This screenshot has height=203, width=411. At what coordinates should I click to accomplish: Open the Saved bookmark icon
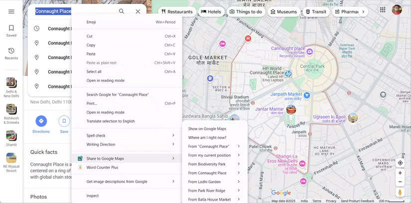tap(11, 28)
